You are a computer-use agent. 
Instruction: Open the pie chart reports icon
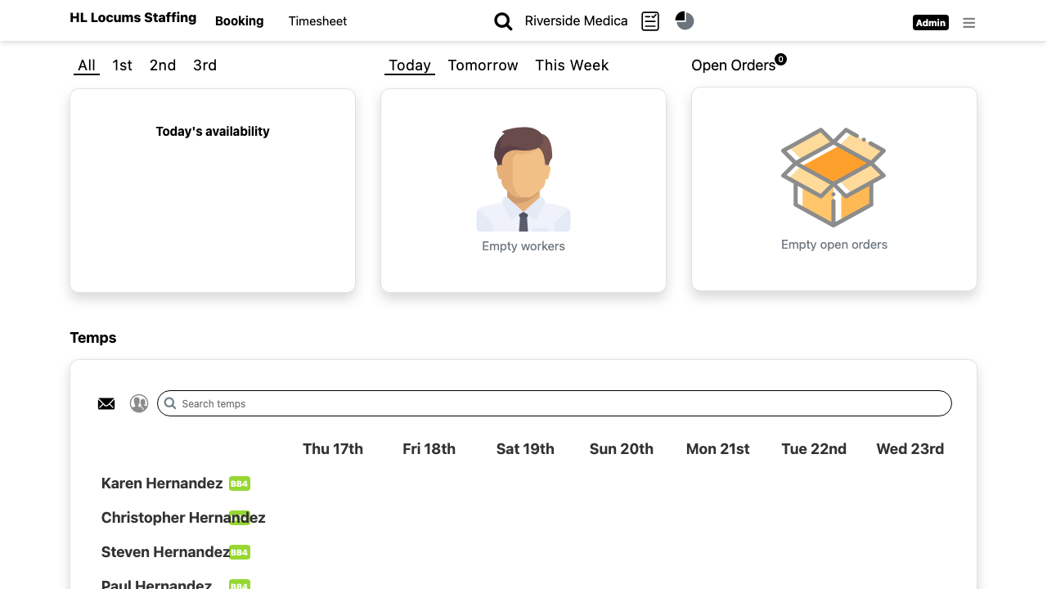click(x=685, y=20)
